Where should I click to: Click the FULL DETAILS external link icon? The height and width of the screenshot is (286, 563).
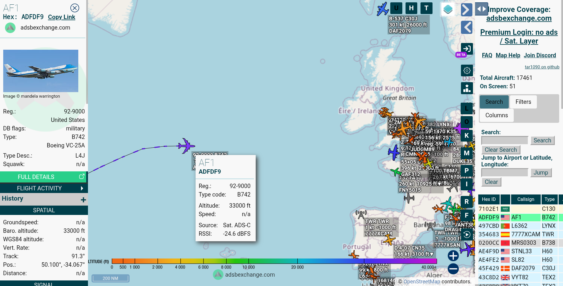point(82,177)
